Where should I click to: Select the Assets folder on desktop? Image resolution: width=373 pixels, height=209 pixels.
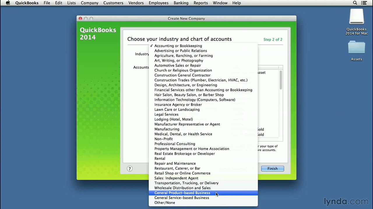pos(356,51)
